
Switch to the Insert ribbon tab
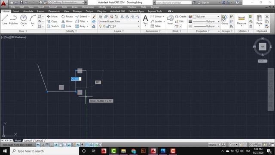tap(16, 11)
